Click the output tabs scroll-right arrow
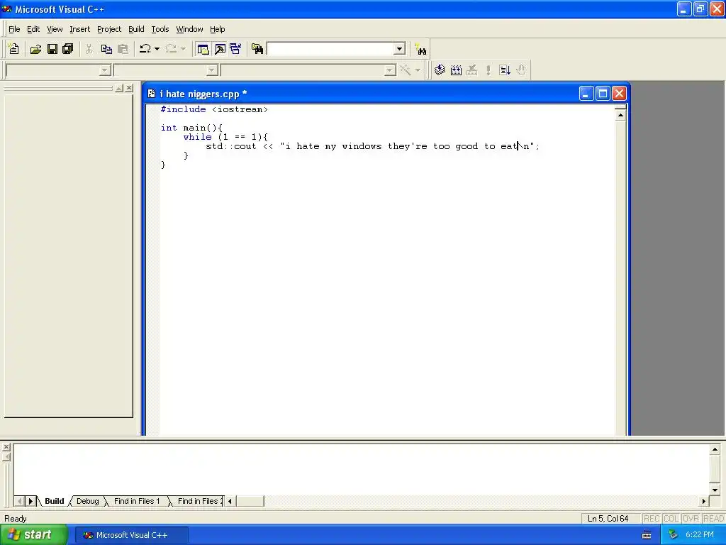 pyautogui.click(x=30, y=501)
